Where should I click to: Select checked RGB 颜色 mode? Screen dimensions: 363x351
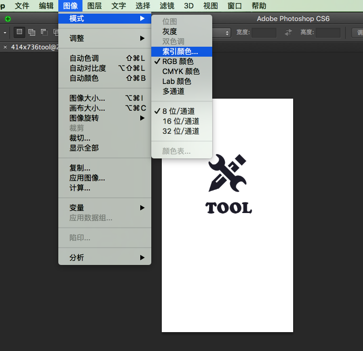178,61
